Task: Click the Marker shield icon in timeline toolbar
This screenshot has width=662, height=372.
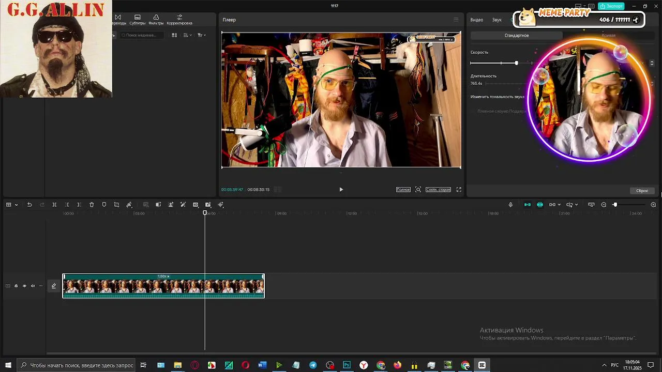Action: point(104,205)
